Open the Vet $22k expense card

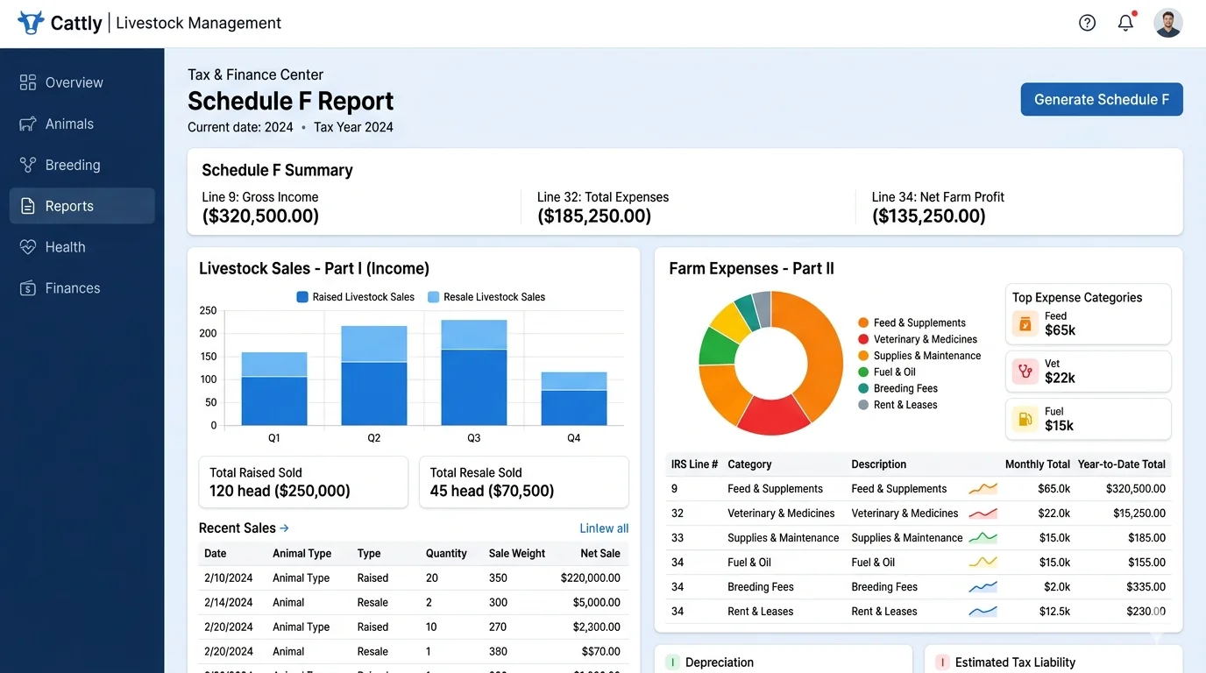[x=1088, y=372]
